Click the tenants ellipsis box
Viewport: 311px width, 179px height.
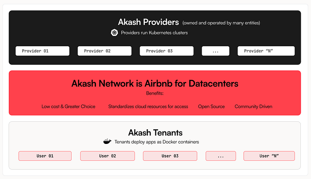(221, 156)
